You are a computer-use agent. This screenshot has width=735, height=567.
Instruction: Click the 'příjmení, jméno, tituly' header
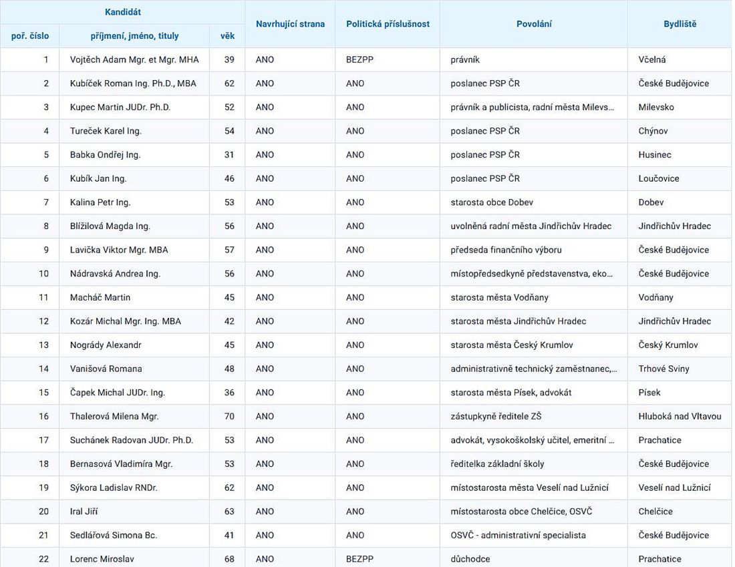pyautogui.click(x=134, y=36)
